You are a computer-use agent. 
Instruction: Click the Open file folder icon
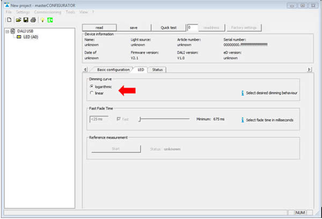[18, 20]
